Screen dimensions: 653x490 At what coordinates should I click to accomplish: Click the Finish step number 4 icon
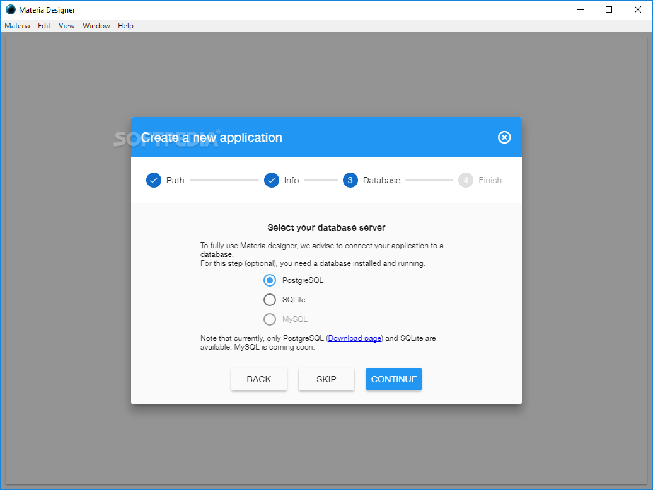coord(466,180)
